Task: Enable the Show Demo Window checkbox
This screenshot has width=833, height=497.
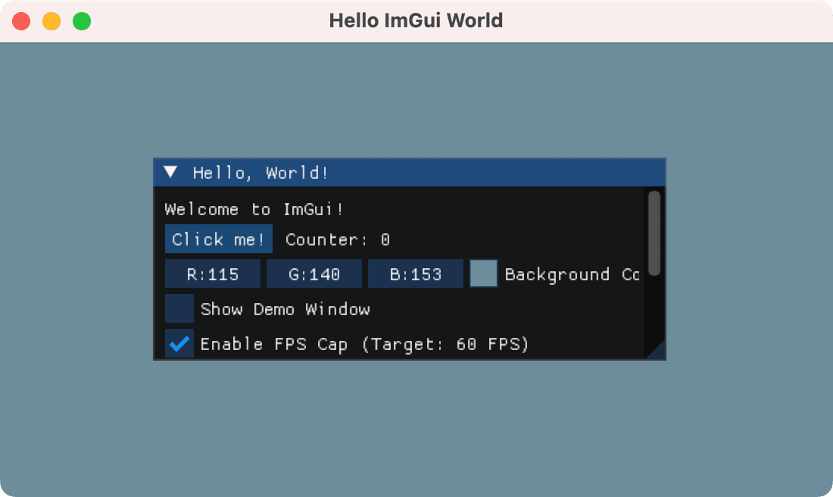Action: (x=179, y=309)
